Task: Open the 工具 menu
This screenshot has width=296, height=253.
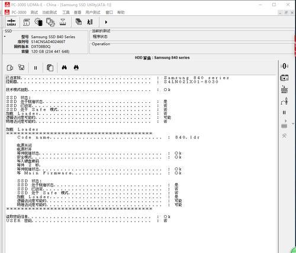Action: [66, 12]
